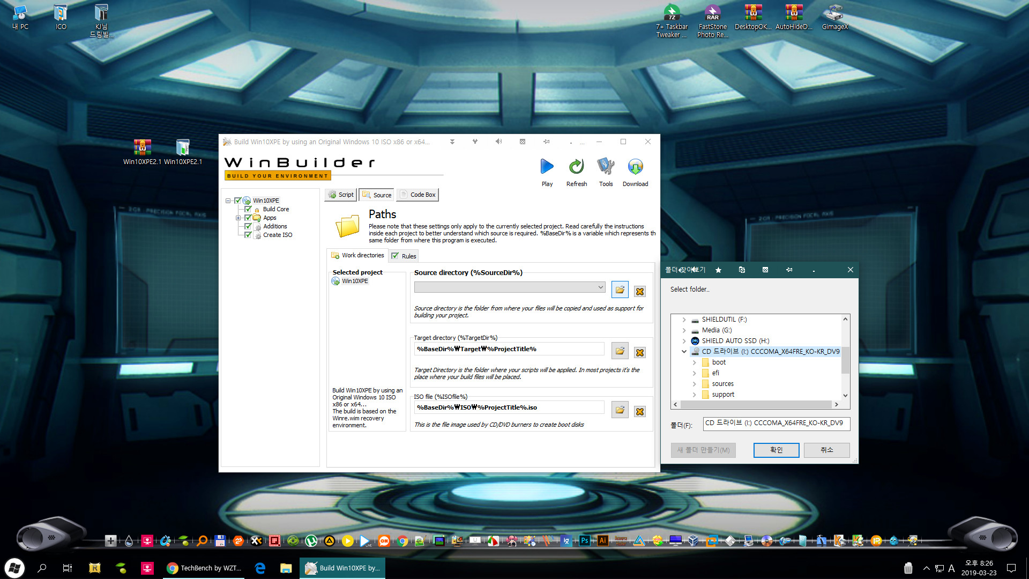Open the ICO desktop folder
The height and width of the screenshot is (579, 1029).
pyautogui.click(x=61, y=17)
